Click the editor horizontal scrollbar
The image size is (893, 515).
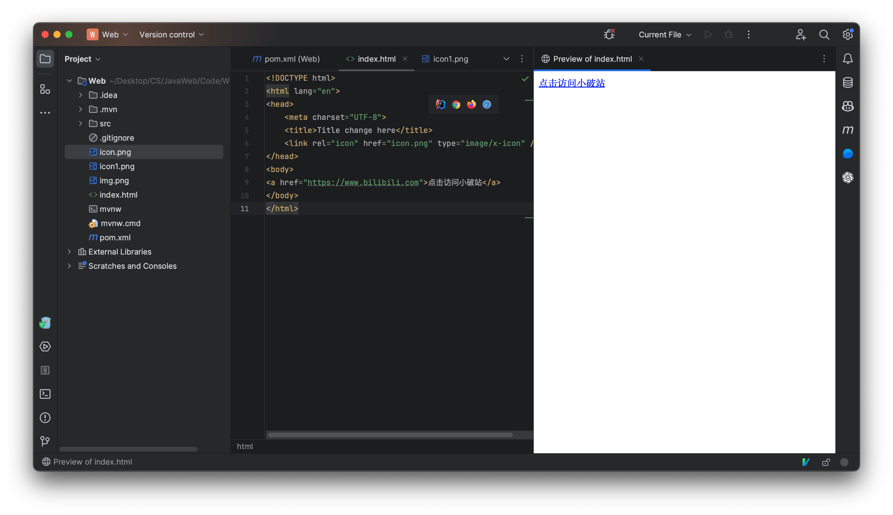[390, 435]
